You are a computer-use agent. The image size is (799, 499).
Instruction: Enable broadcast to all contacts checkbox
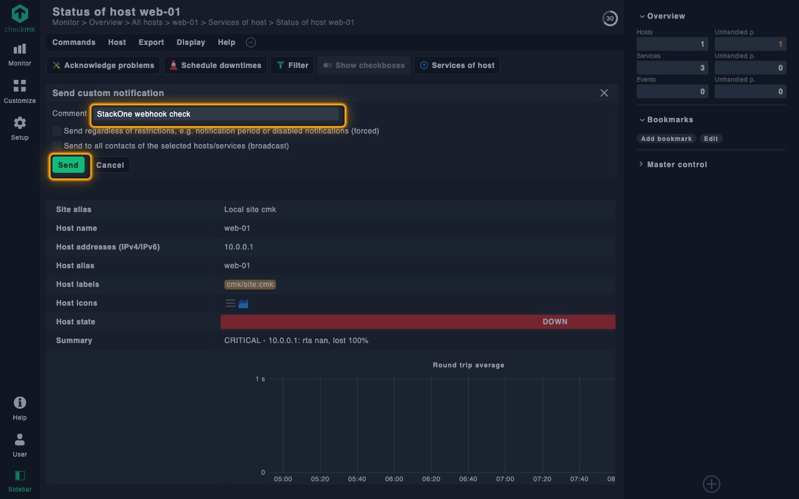point(57,146)
